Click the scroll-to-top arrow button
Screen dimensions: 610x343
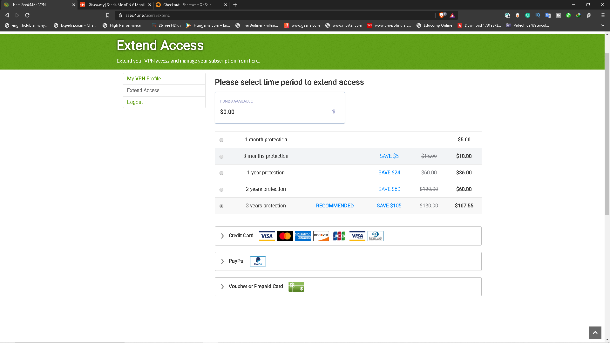point(595,333)
